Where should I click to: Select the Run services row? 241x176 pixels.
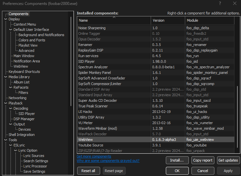tap(156, 56)
